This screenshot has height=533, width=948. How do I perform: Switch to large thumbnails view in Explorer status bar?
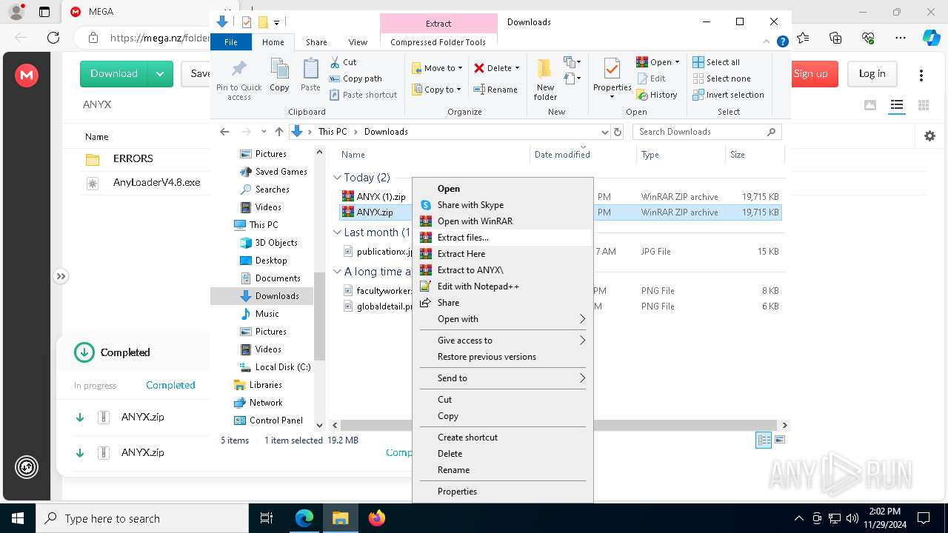pos(779,440)
